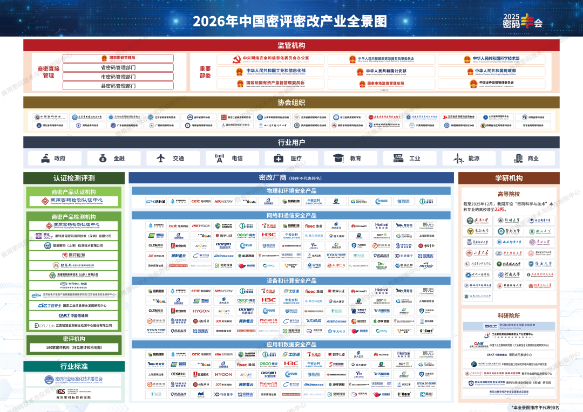The image size is (583, 412).
Task: Click 中华人民共和国工业和信息化部 box
Action: click(x=270, y=71)
